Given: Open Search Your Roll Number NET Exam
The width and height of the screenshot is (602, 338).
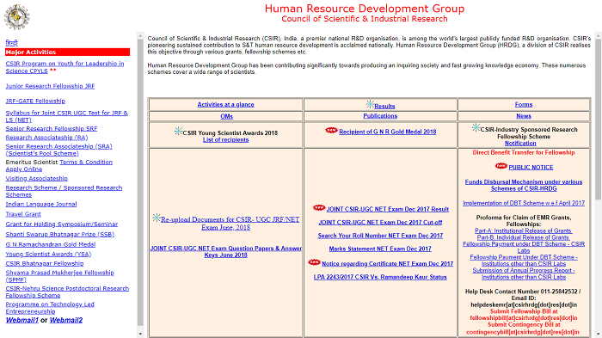Looking at the screenshot, I should (380, 236).
